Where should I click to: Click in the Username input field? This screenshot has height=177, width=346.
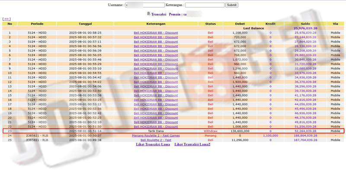145,5
